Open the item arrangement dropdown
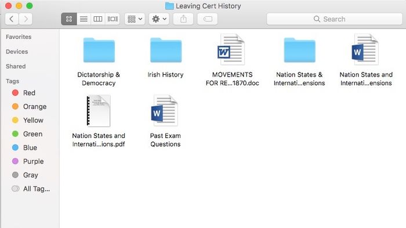 [x=135, y=19]
